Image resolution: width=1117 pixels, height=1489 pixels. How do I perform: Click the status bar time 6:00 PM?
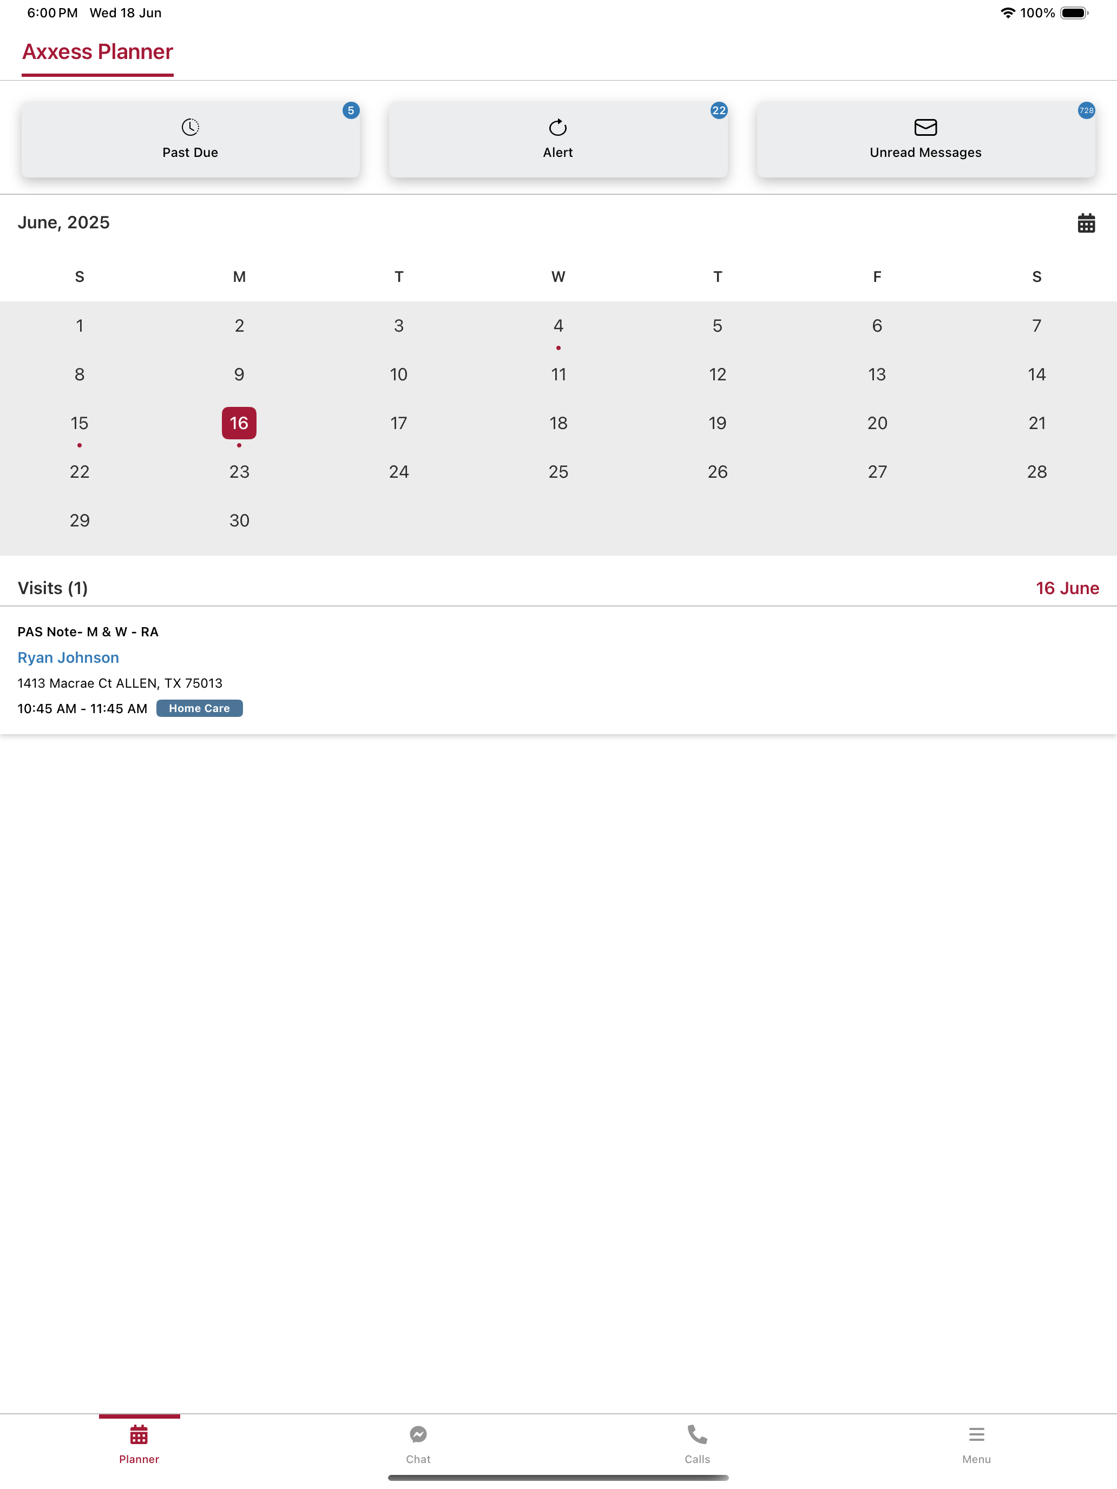[52, 13]
